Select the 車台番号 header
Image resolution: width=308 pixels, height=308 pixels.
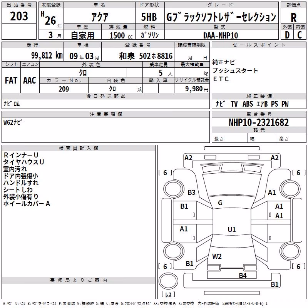click(x=259, y=114)
